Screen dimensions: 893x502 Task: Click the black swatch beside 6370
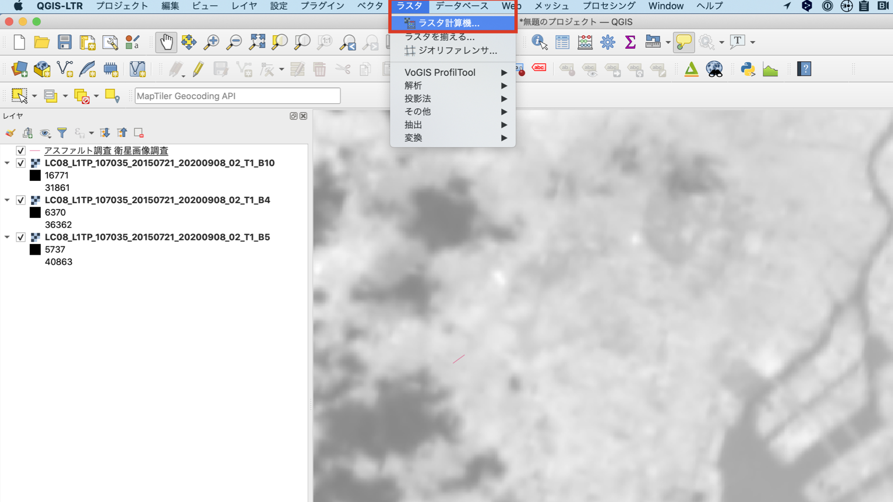[x=35, y=212]
